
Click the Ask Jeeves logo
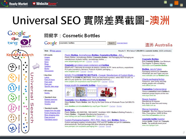click(15, 39)
